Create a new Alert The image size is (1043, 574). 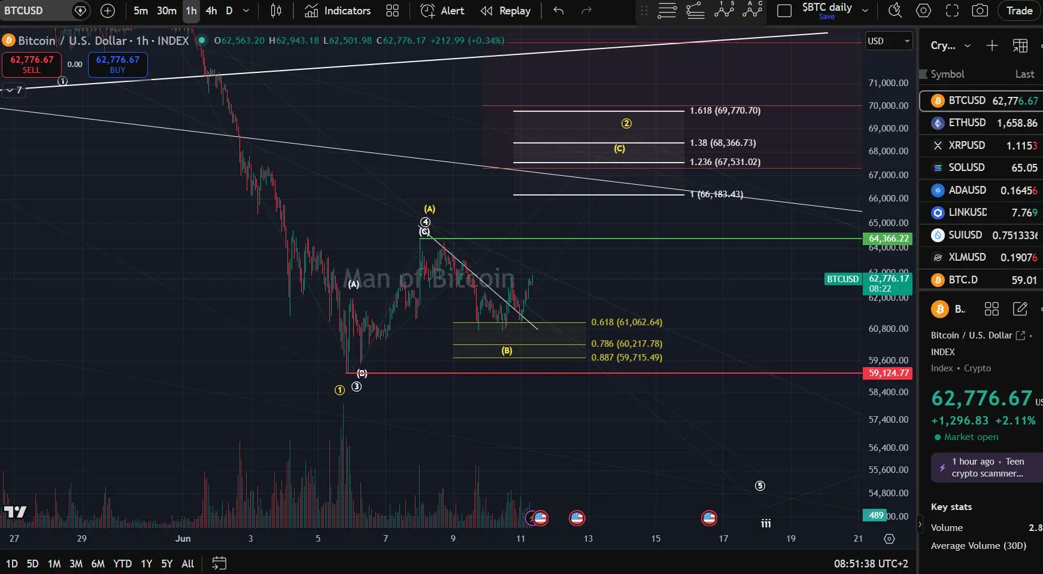point(442,11)
